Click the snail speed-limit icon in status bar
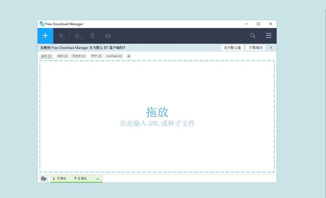This screenshot has width=326, height=198. [44, 178]
